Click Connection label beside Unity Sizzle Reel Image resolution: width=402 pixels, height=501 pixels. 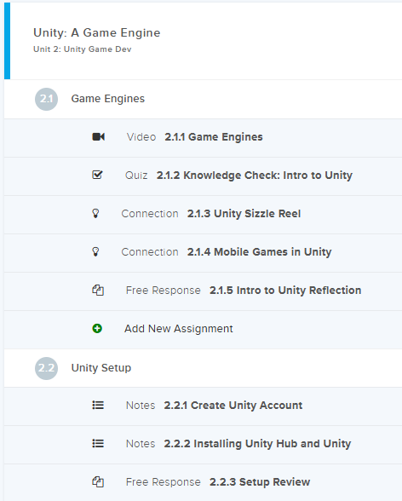coord(150,214)
